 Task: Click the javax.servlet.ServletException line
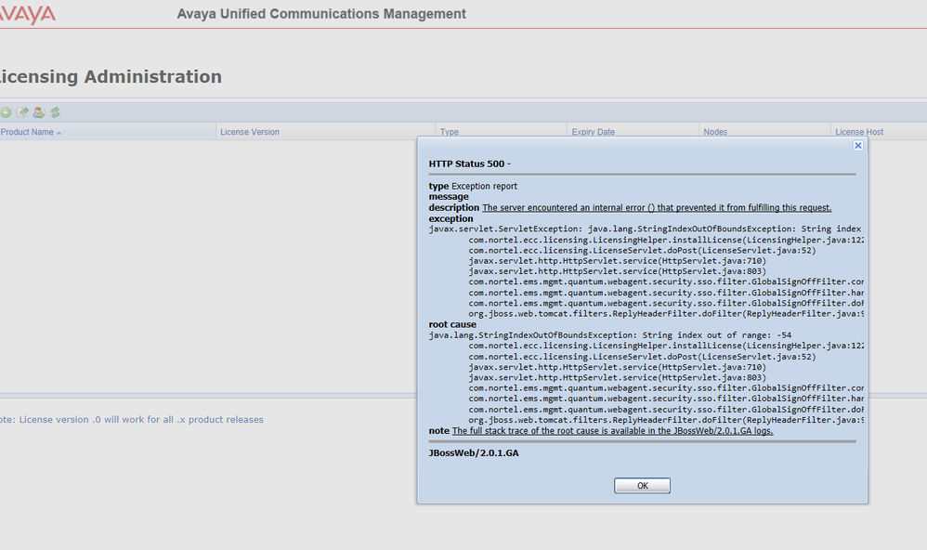(645, 229)
